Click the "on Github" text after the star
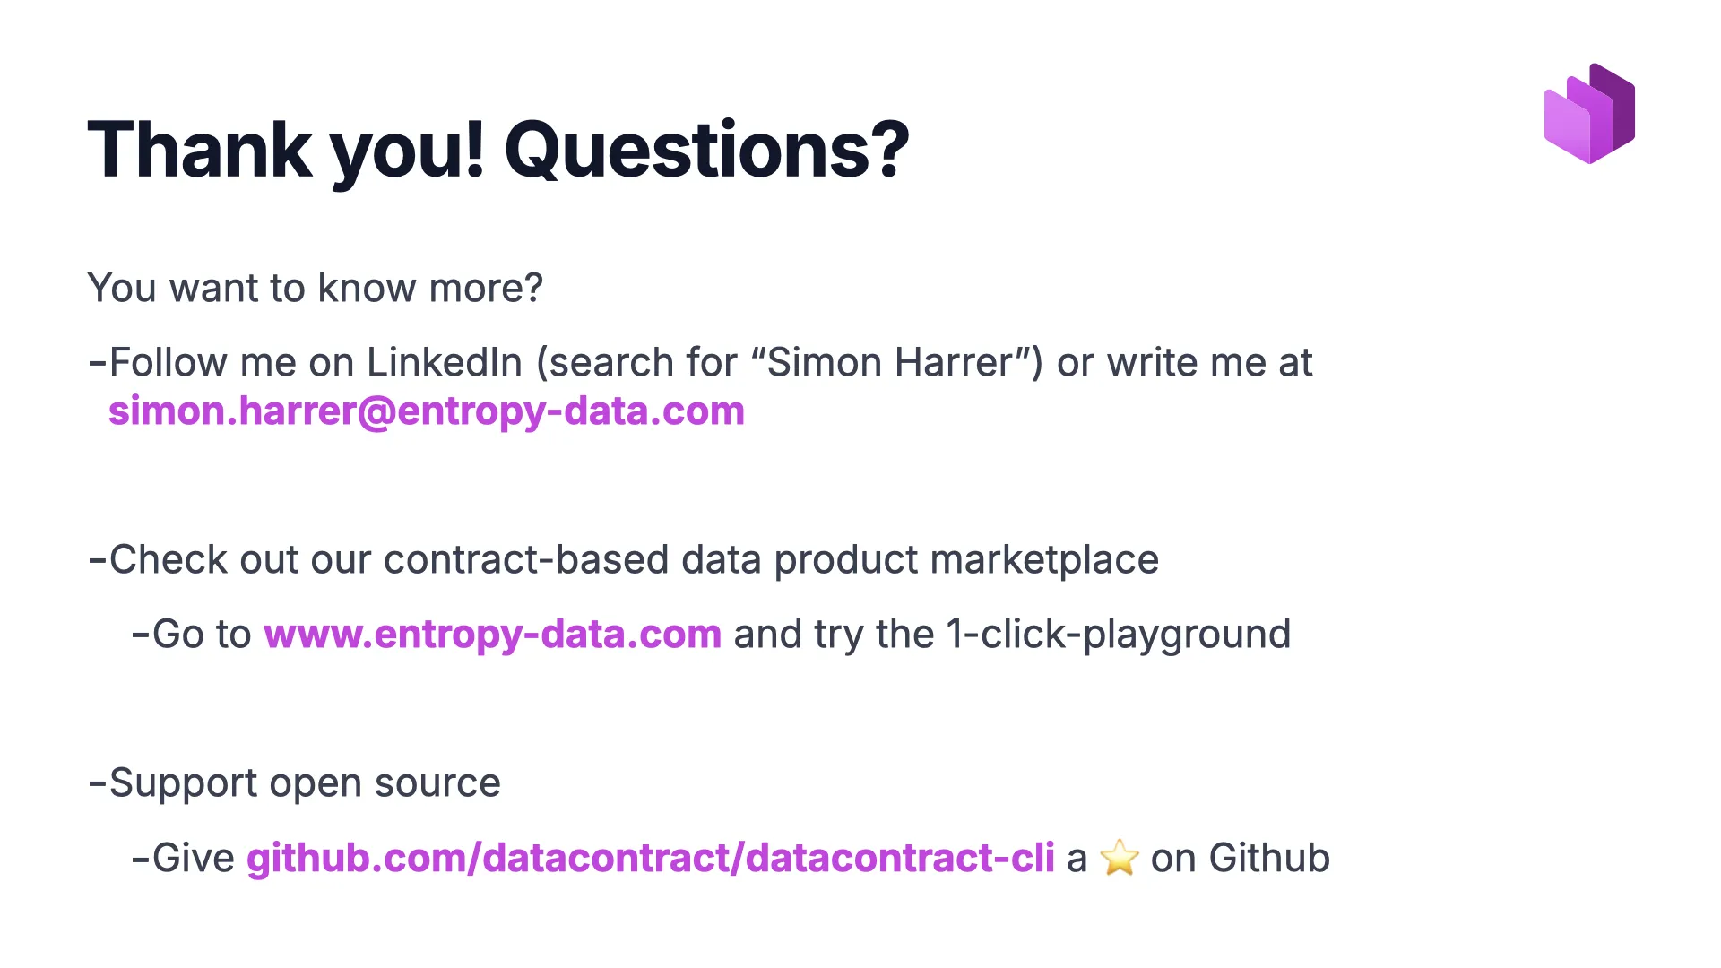1721x968 pixels. (1240, 858)
